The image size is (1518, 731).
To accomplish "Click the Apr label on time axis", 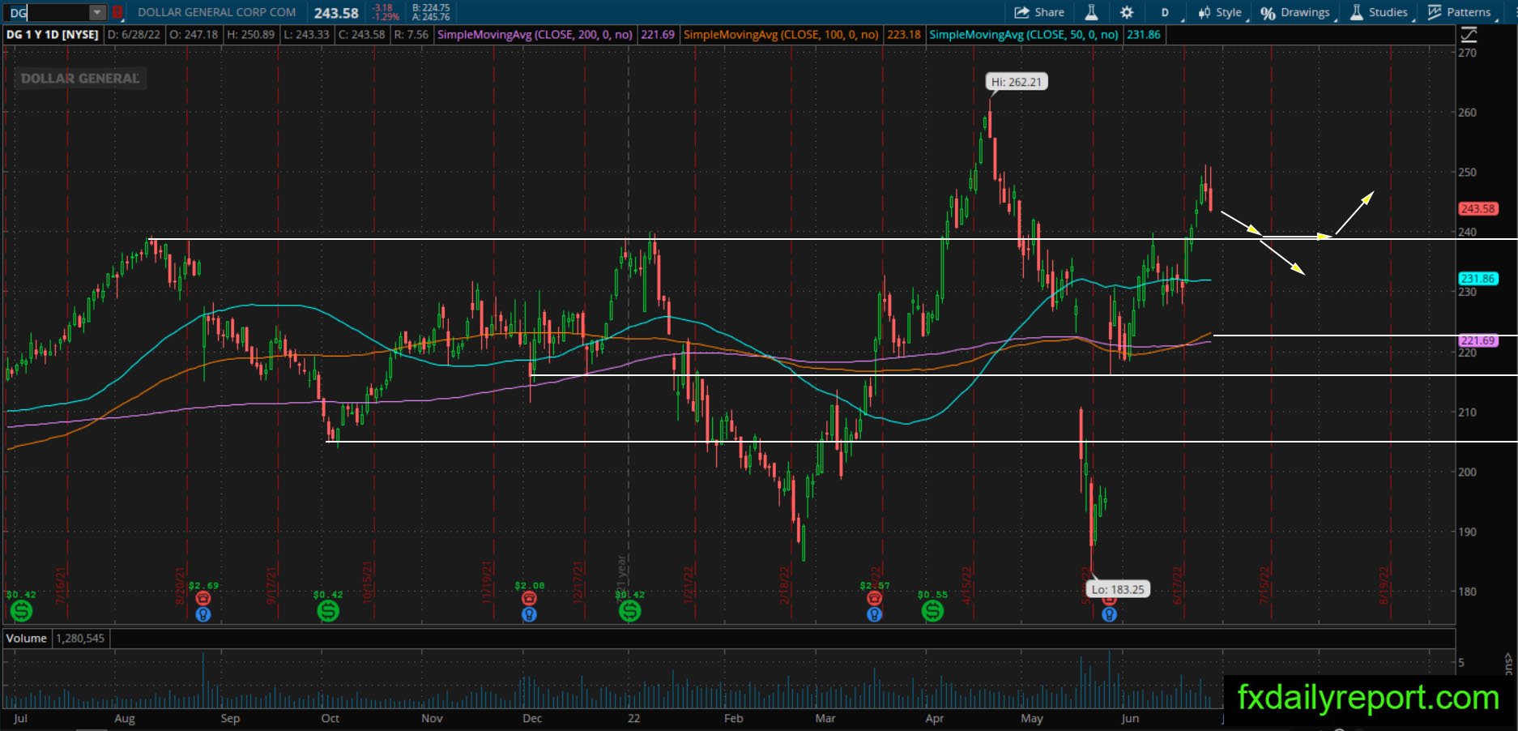I will [934, 718].
